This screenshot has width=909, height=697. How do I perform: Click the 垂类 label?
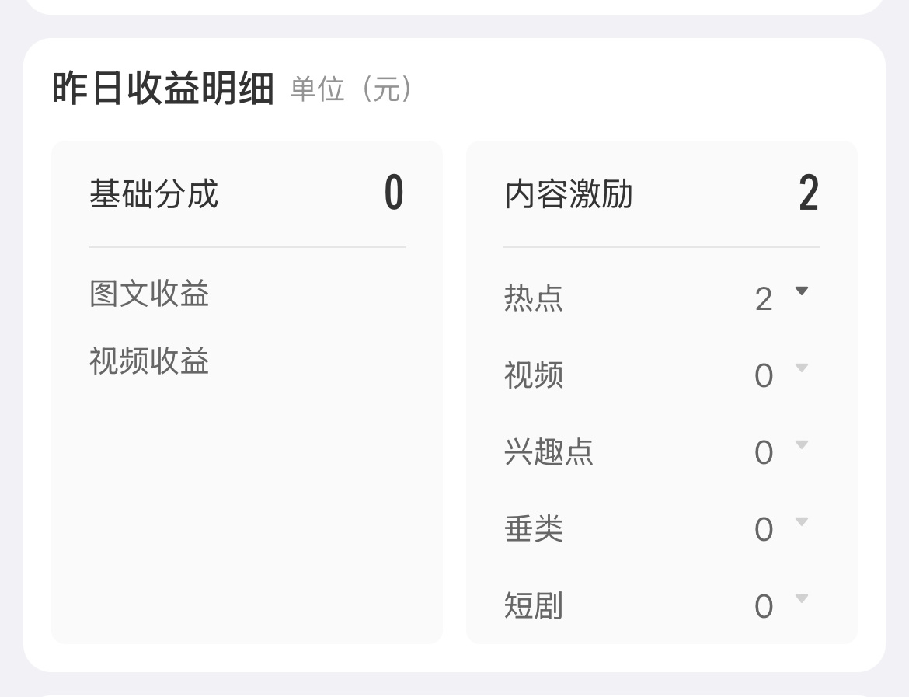tap(533, 529)
